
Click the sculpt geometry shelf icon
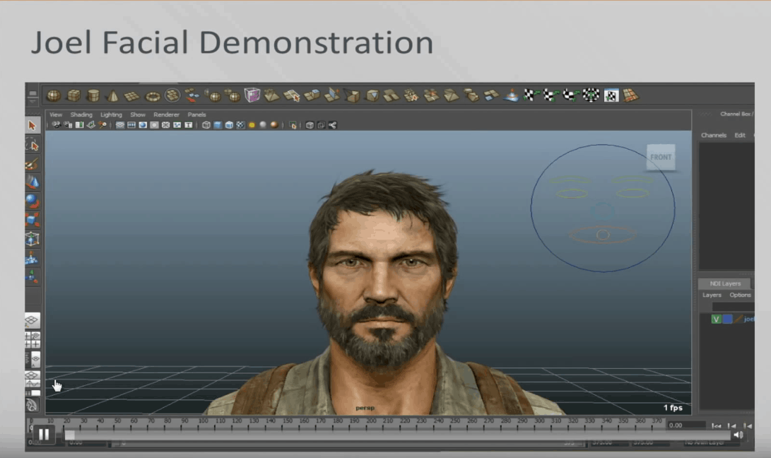(x=512, y=95)
